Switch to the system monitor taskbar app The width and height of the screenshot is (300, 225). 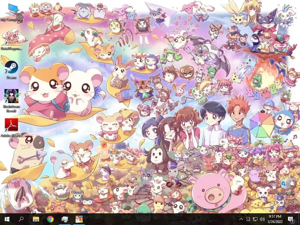[65, 219]
